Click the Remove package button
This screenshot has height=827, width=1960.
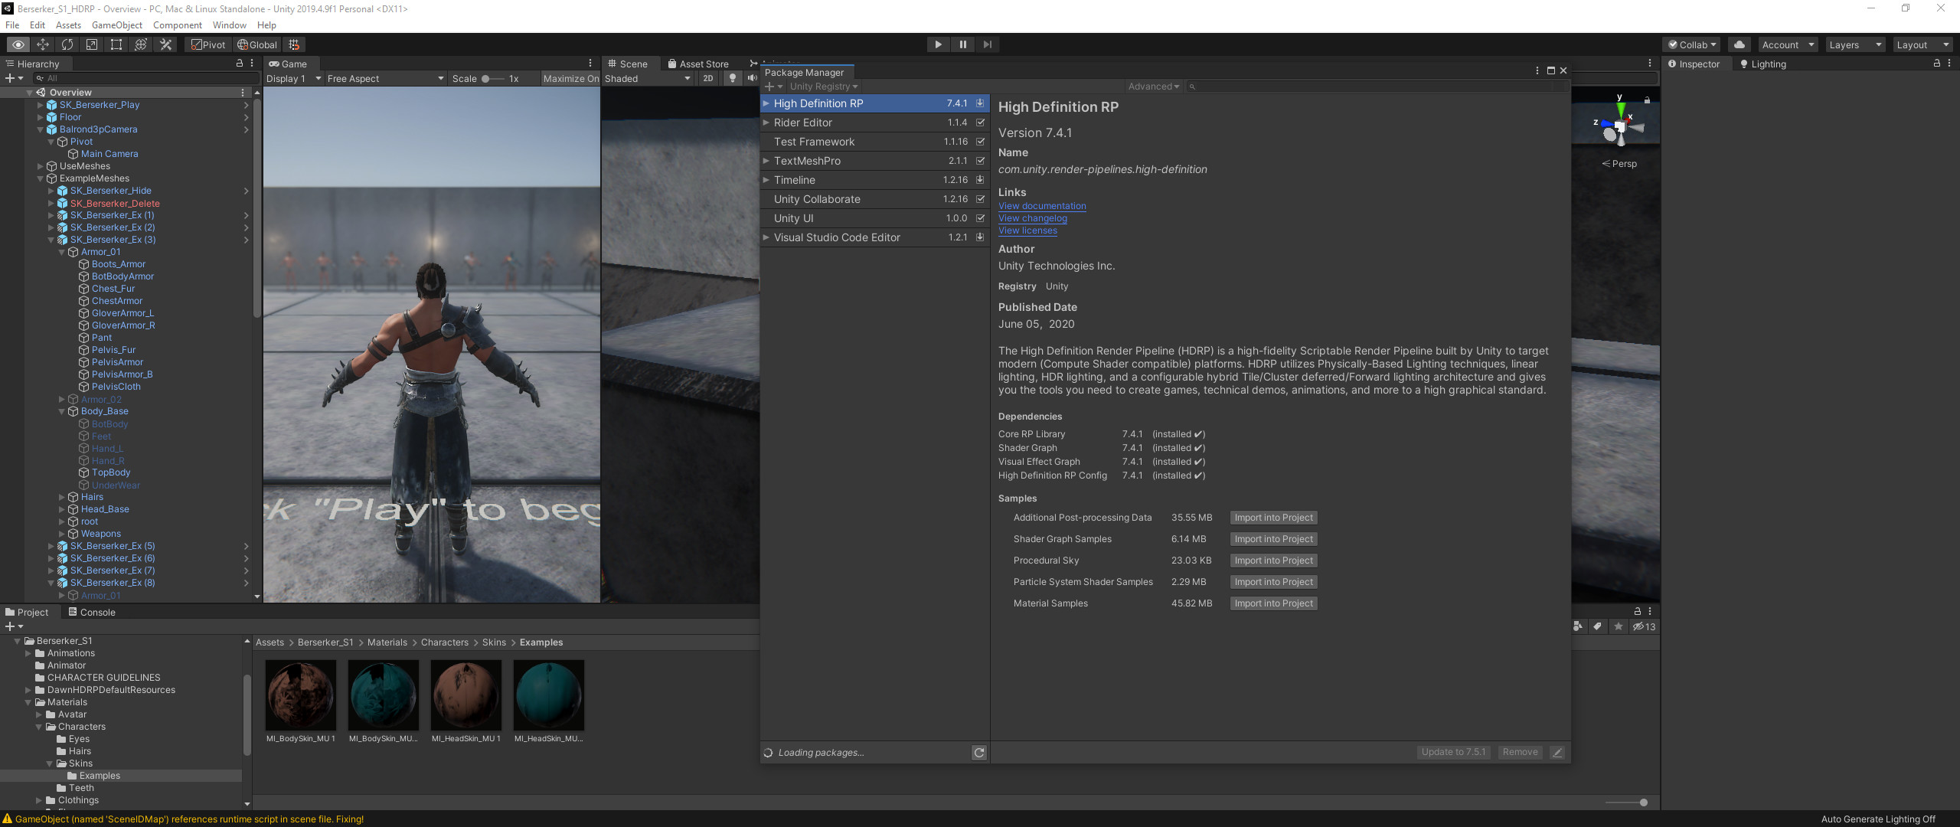[x=1520, y=752]
